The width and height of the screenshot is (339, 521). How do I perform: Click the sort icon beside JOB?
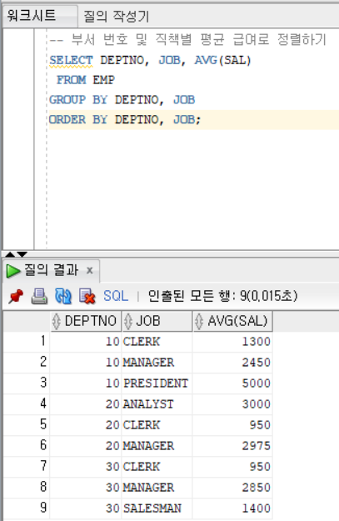click(x=128, y=321)
